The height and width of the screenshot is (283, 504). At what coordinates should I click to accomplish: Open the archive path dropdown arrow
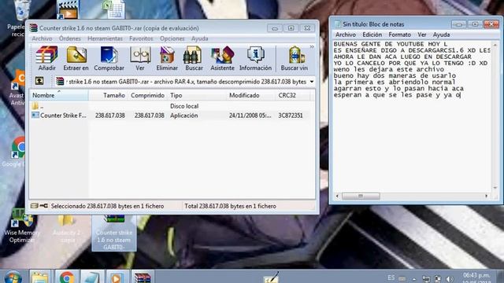click(312, 82)
